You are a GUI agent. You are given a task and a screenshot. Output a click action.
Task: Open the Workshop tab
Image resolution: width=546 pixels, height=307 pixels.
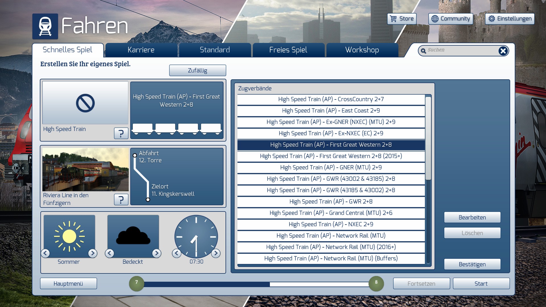click(362, 50)
